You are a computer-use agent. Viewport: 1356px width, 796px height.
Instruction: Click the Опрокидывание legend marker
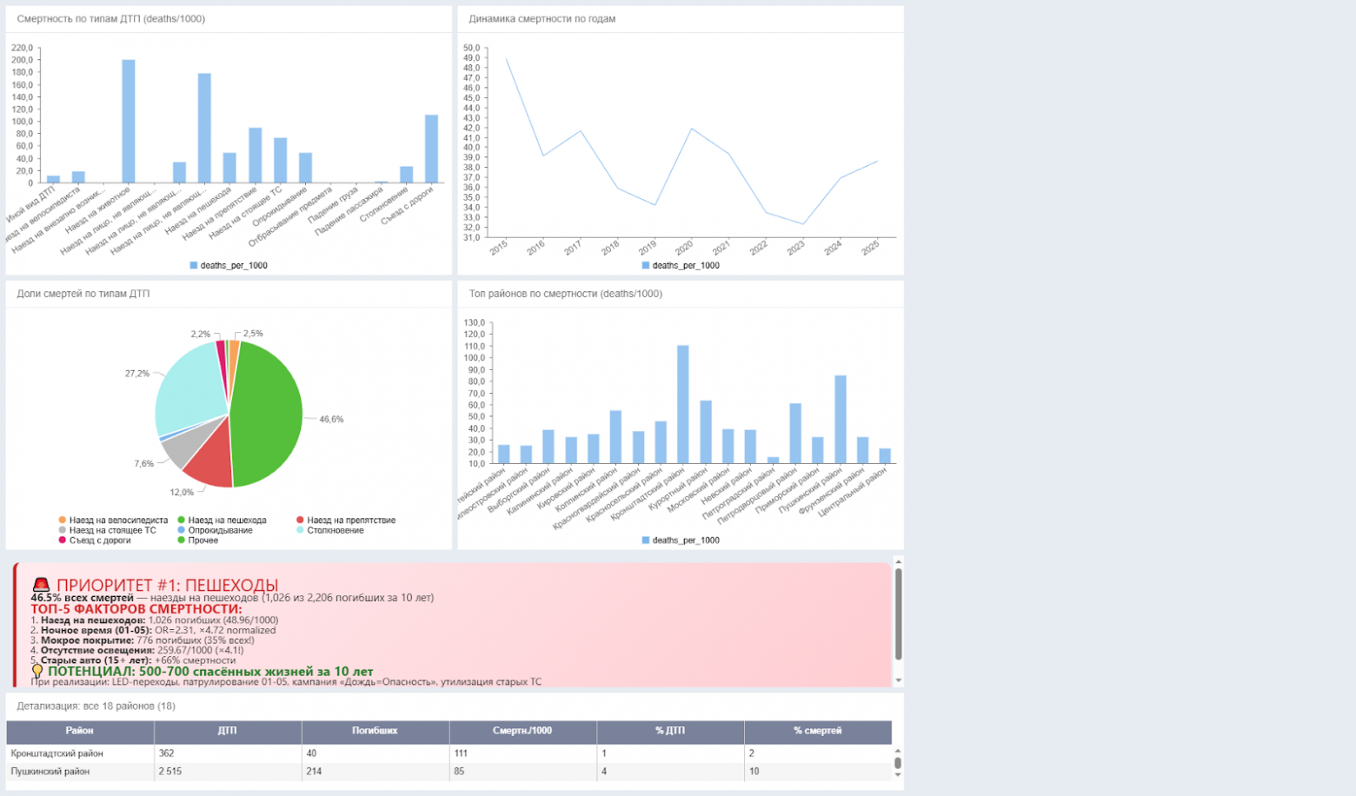coord(181,530)
